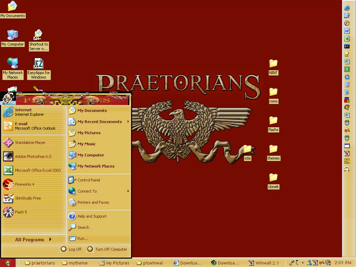Image resolution: width=356 pixels, height=267 pixels.
Task: Open the Run... dialog
Action: [99, 239]
